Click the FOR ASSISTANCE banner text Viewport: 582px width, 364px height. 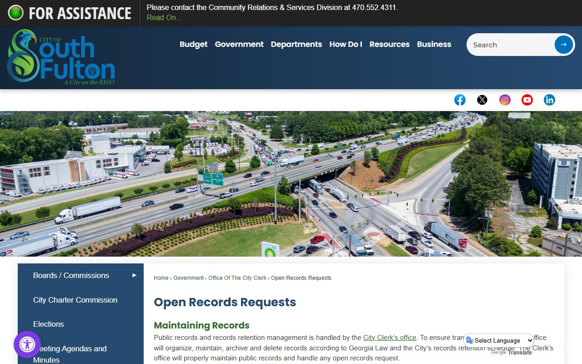80,13
